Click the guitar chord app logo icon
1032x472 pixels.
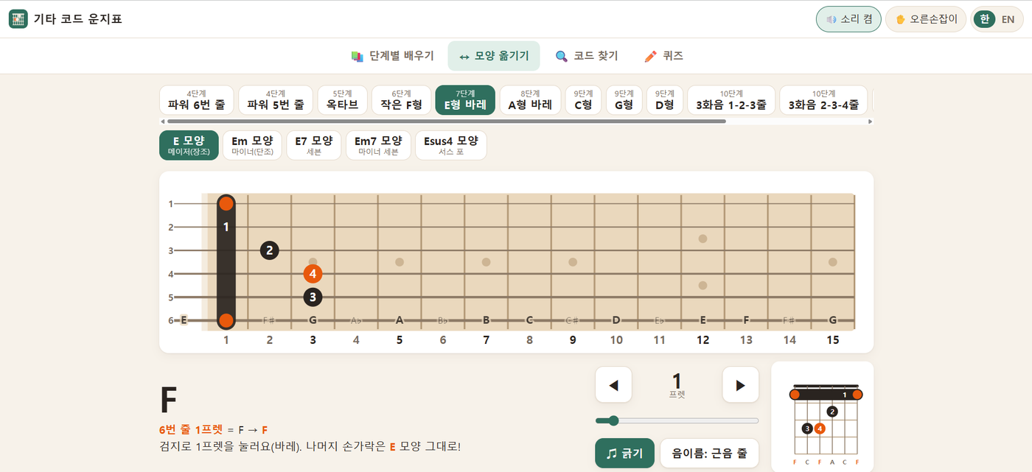click(18, 19)
